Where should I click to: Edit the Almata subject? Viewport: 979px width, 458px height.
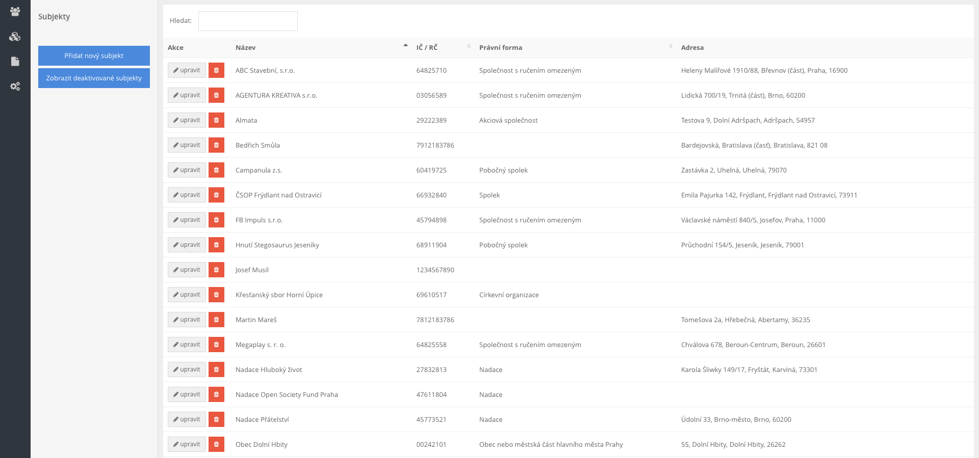click(187, 120)
